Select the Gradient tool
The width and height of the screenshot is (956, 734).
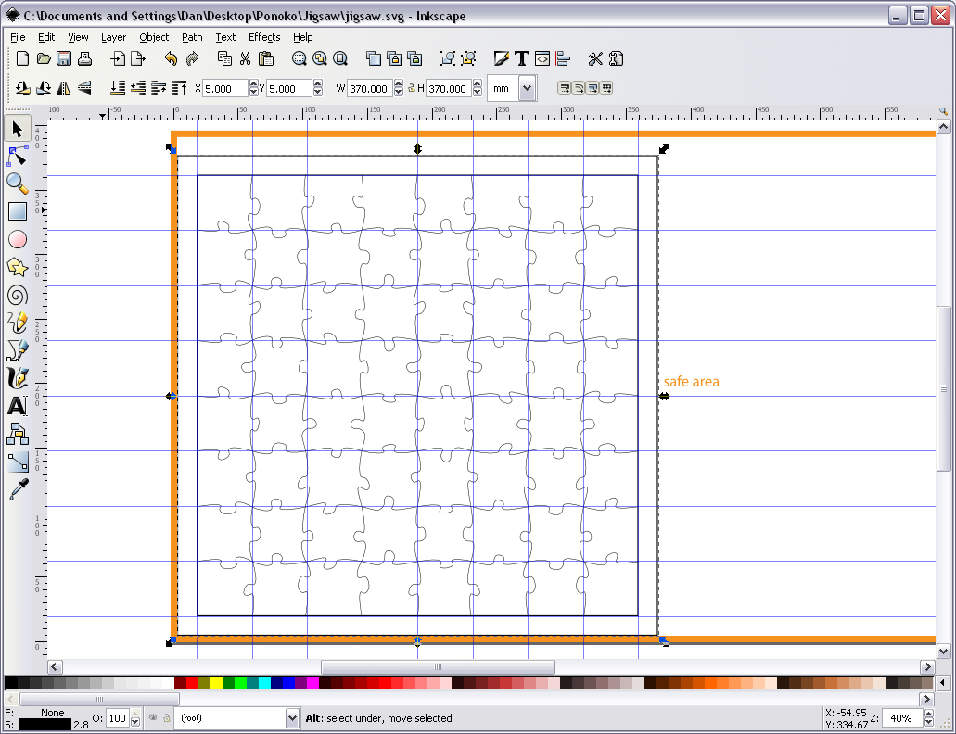17,462
